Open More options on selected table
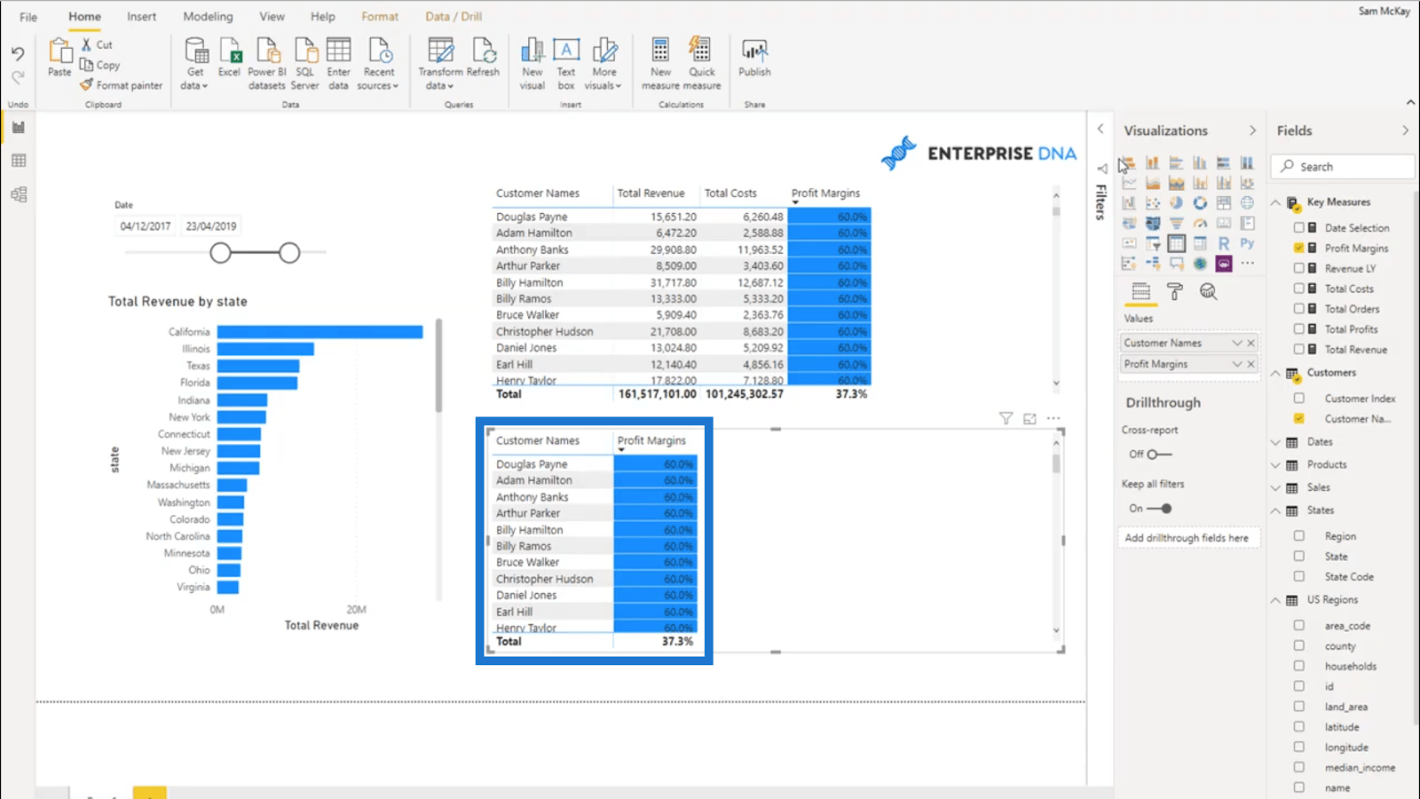This screenshot has height=799, width=1420. pyautogui.click(x=1053, y=418)
